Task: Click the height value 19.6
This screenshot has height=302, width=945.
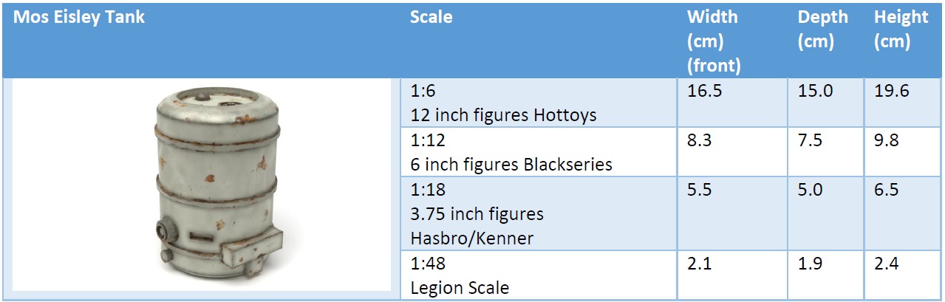Action: [x=892, y=92]
